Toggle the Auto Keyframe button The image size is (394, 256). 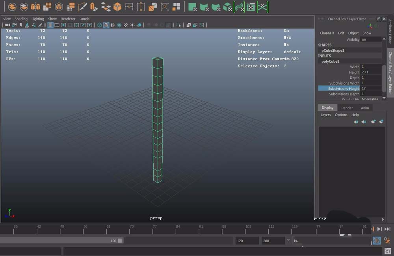click(x=377, y=241)
